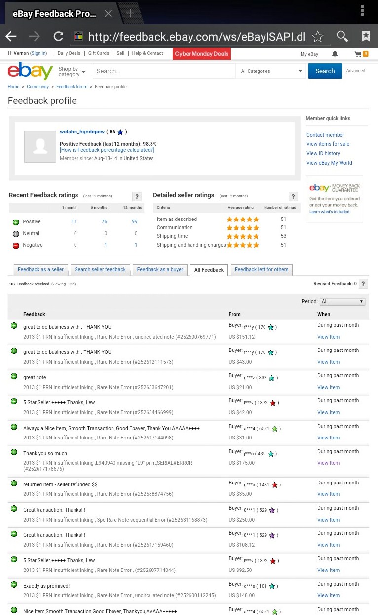Viewport: 378px width, 615px height.
Task: Switch to Feedback as a buyer tab
Action: (160, 270)
